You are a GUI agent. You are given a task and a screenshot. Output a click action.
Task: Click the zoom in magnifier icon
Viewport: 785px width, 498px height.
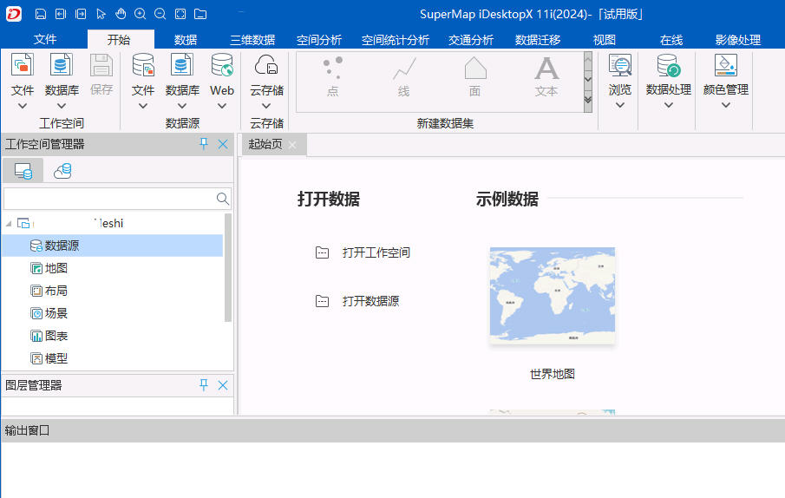(x=140, y=14)
